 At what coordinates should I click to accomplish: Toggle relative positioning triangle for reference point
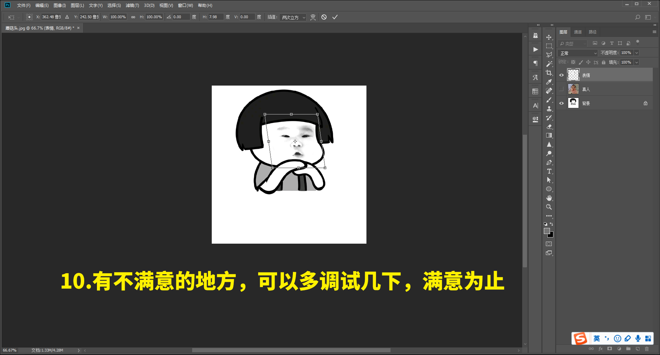click(x=67, y=17)
